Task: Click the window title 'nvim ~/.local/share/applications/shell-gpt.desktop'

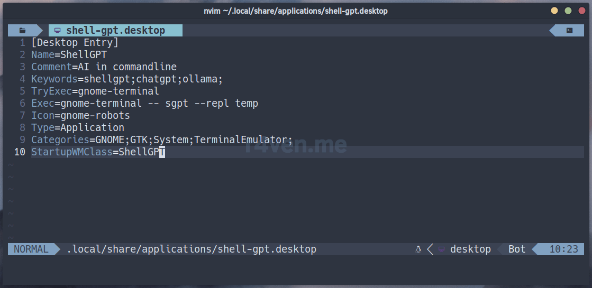Action: click(x=296, y=11)
